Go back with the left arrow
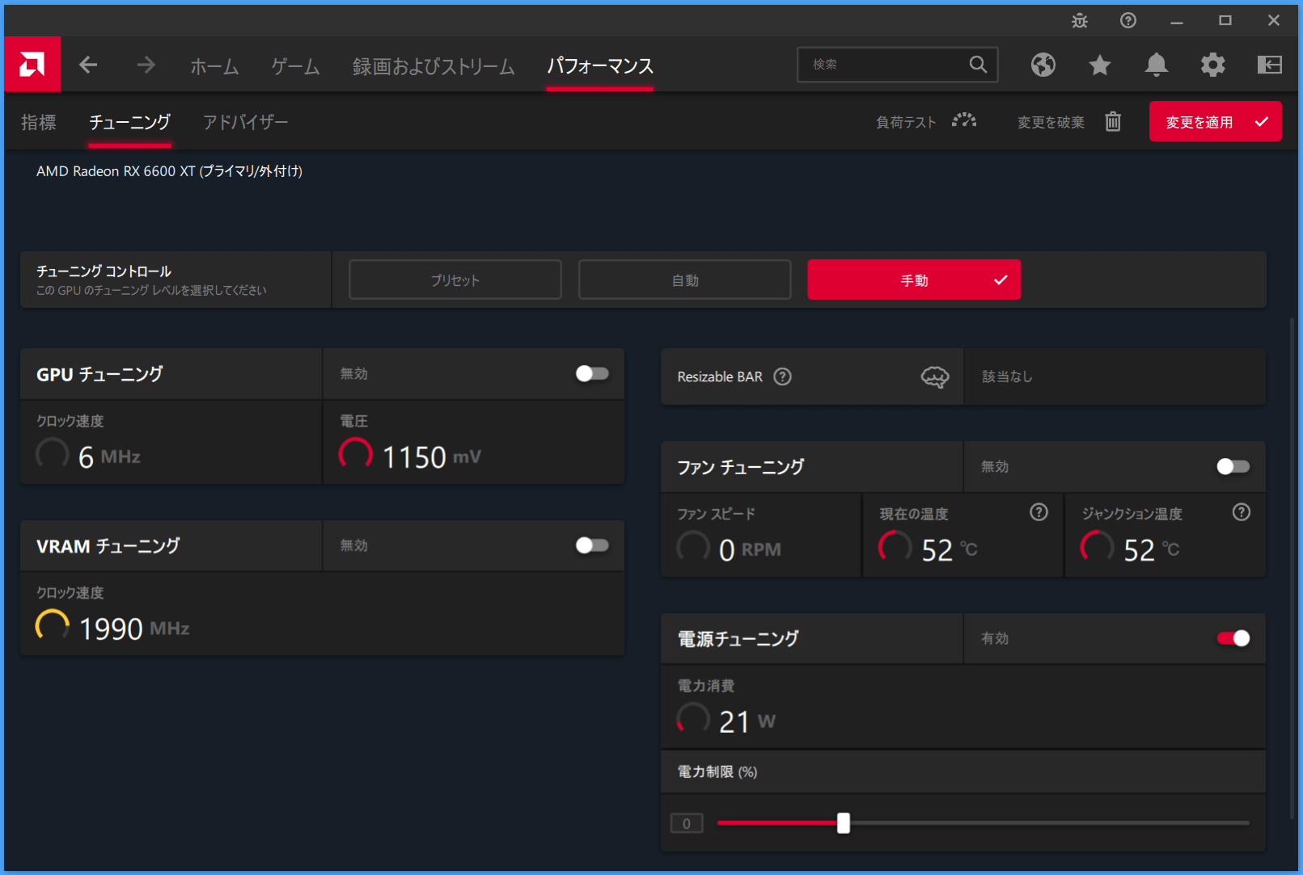This screenshot has height=875, width=1303. tap(88, 65)
